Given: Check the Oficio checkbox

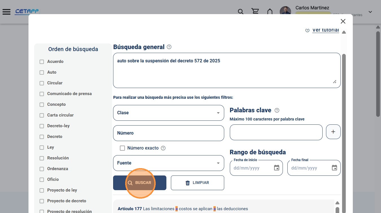Looking at the screenshot, I should (x=42, y=180).
